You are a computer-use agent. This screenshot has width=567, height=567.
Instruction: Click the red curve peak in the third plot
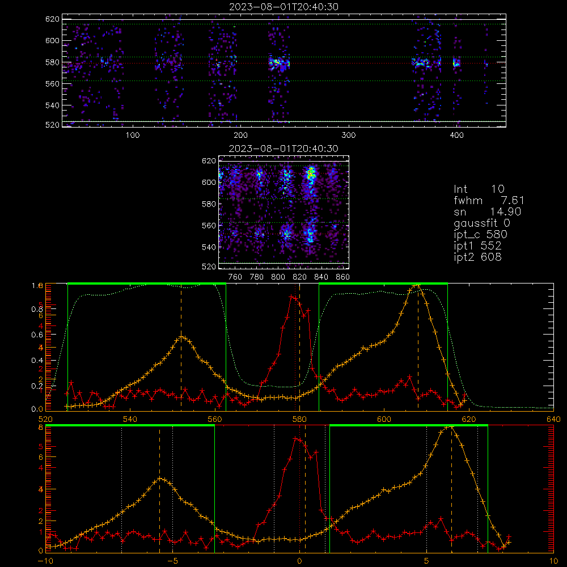click(291, 297)
